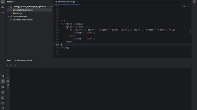Select Scratches and Consoles node
197x110 pixels.
pyautogui.click(x=23, y=20)
